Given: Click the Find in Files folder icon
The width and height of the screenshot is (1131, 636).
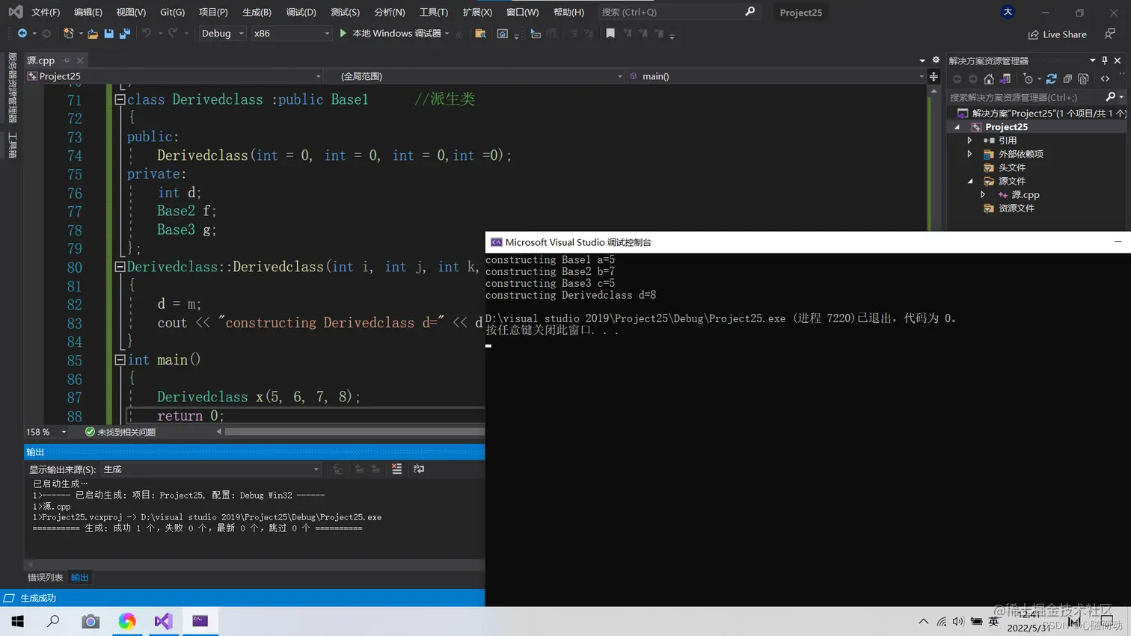Looking at the screenshot, I should [480, 34].
